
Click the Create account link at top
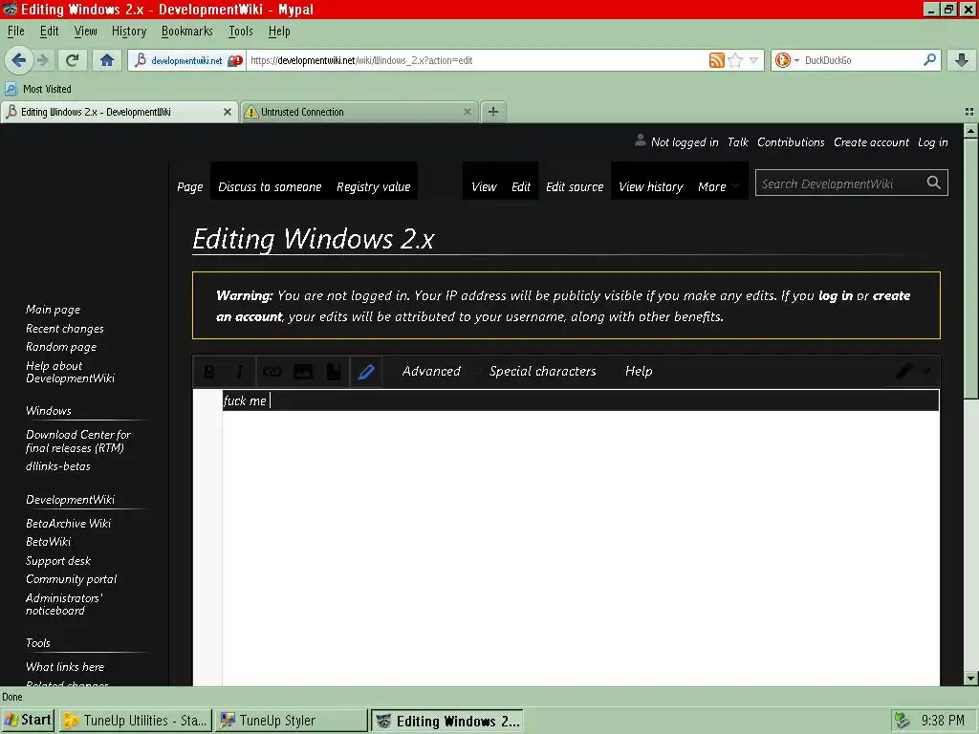click(x=871, y=142)
